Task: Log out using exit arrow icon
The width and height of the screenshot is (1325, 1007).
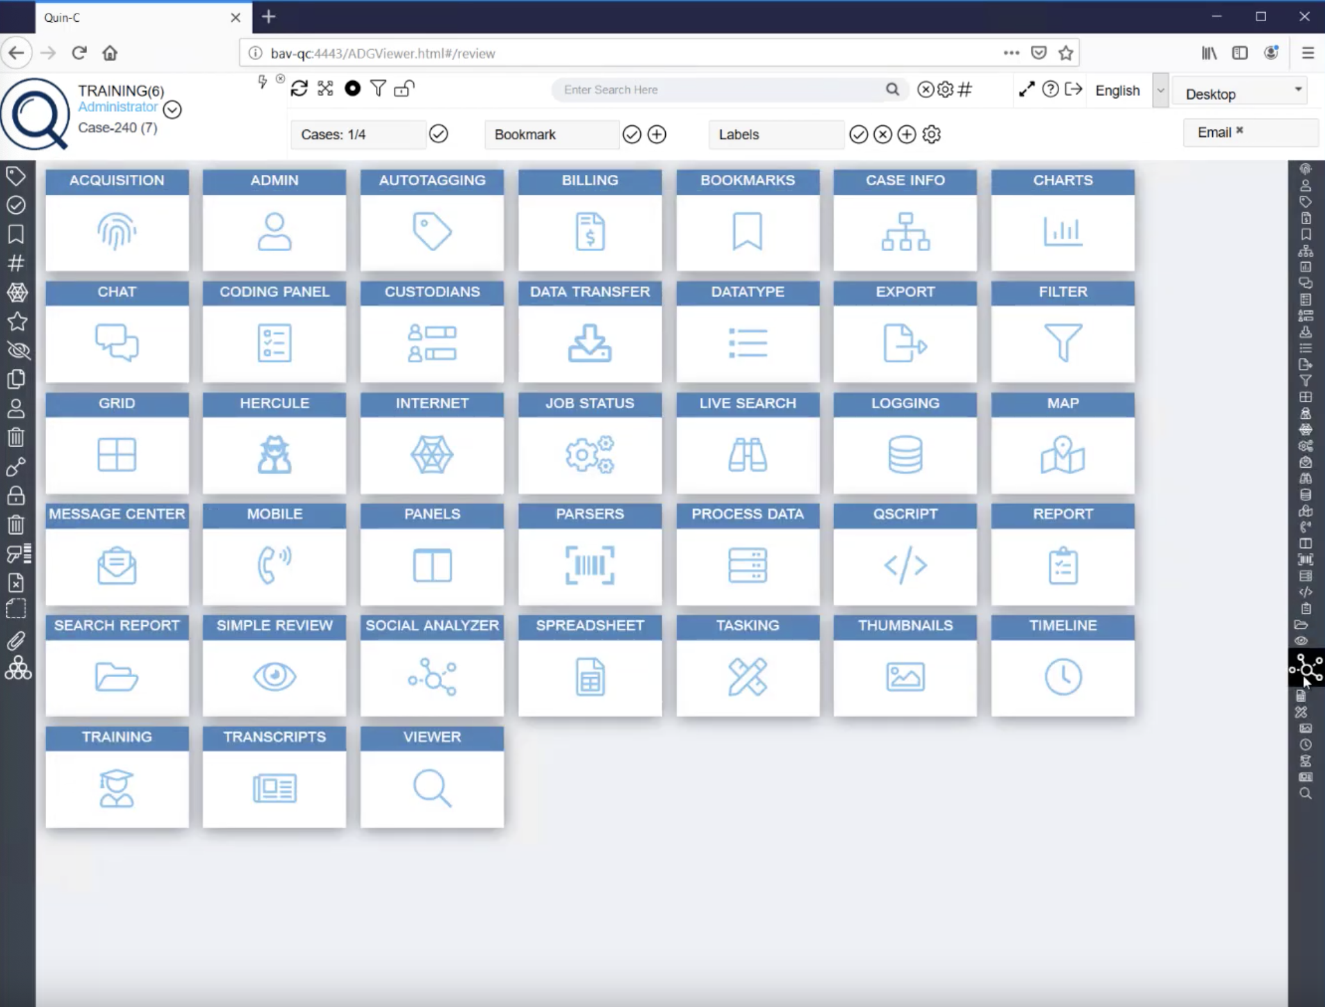Action: click(1073, 89)
